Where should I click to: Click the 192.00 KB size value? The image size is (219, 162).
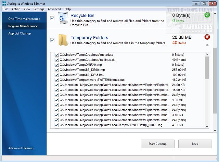point(179,75)
